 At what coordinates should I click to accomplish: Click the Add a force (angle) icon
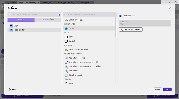coord(66,58)
